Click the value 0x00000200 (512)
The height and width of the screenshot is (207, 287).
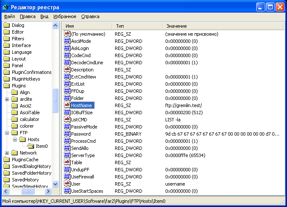coord(184,113)
